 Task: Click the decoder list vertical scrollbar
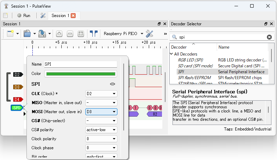[271, 56]
